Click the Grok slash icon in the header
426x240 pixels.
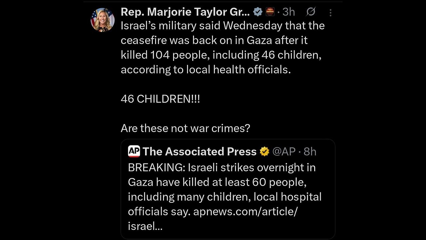point(311,12)
